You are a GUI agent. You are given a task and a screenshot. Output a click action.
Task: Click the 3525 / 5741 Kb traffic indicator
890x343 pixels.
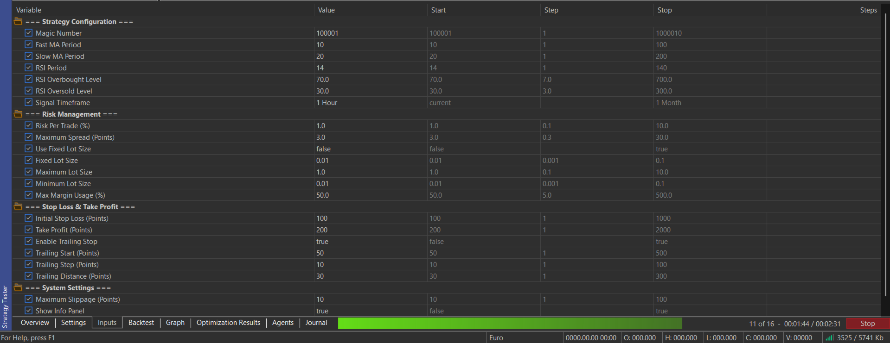[860, 338]
